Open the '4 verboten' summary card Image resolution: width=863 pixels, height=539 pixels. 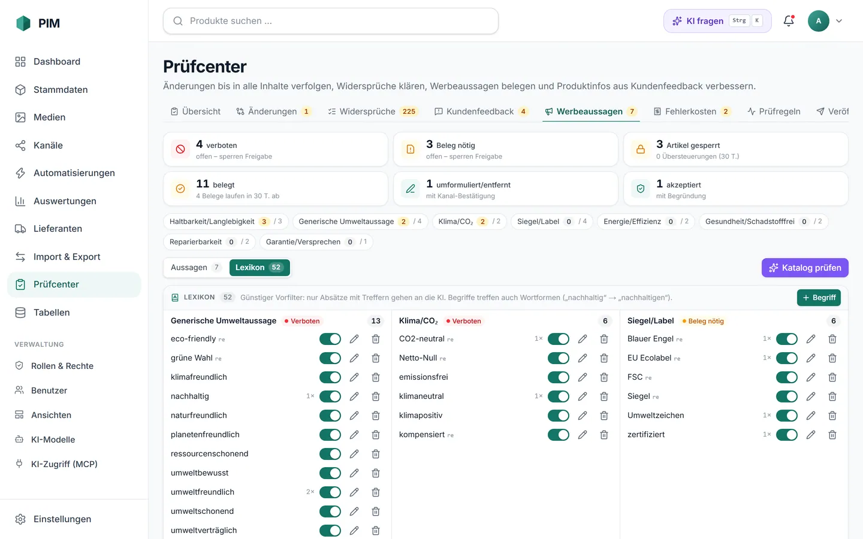point(276,149)
